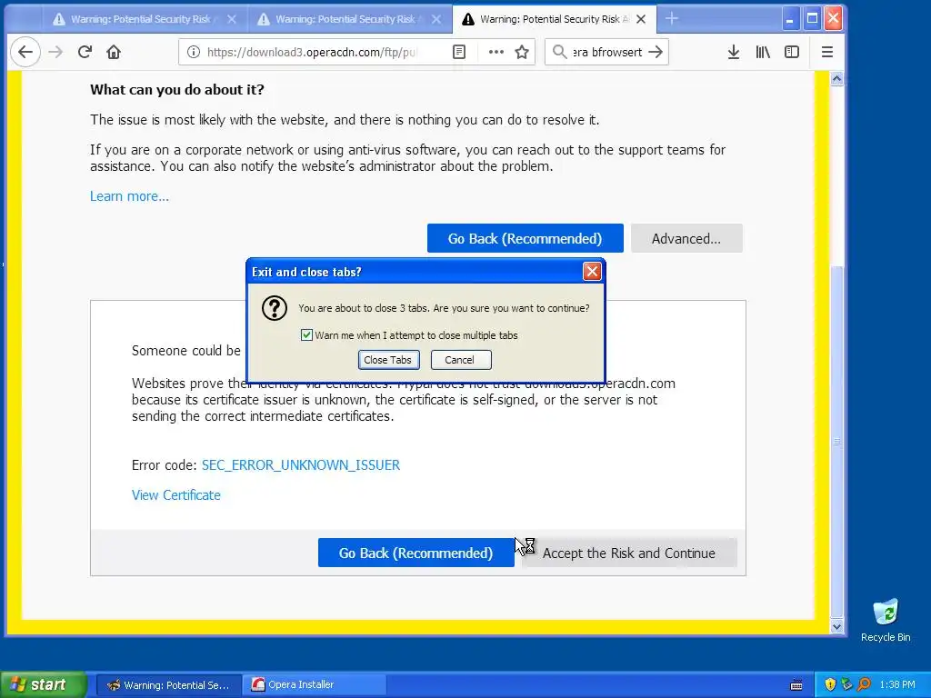Screen dimensions: 931x698
Task: Open the Windows start menu
Action: 43,684
